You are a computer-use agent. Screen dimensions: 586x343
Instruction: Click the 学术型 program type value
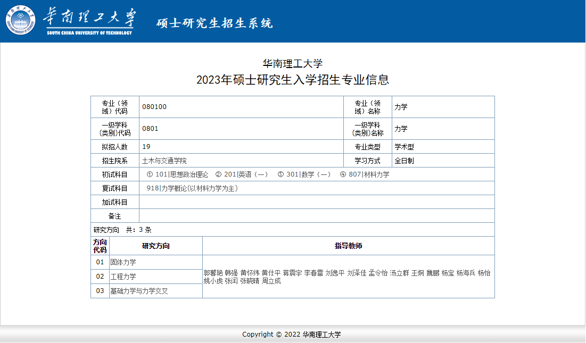click(404, 147)
